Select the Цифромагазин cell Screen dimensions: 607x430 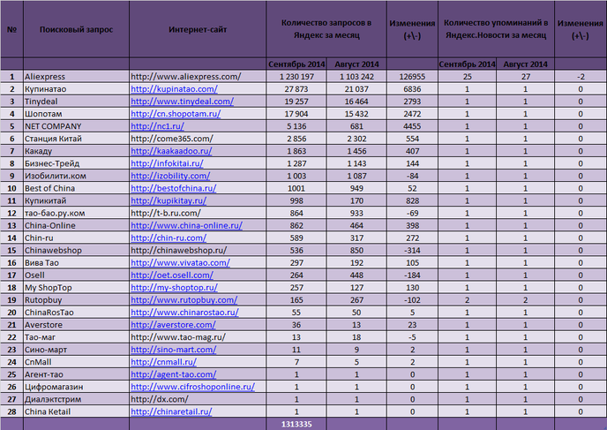click(x=76, y=387)
